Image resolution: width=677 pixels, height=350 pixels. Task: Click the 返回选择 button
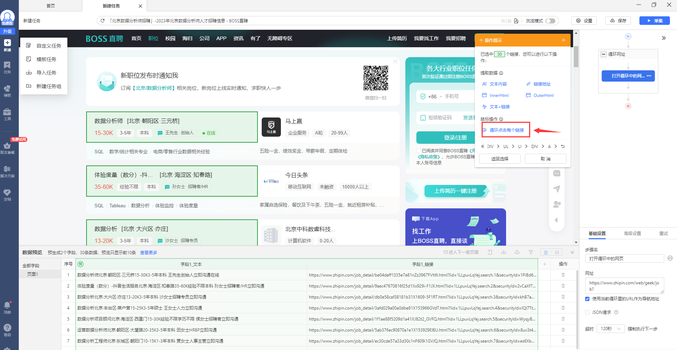tap(500, 159)
